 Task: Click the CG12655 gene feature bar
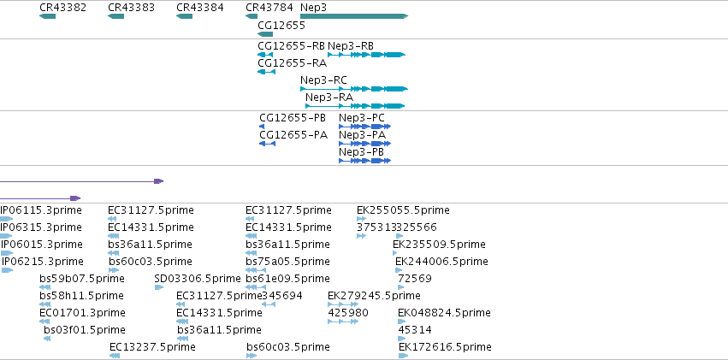(x=265, y=34)
